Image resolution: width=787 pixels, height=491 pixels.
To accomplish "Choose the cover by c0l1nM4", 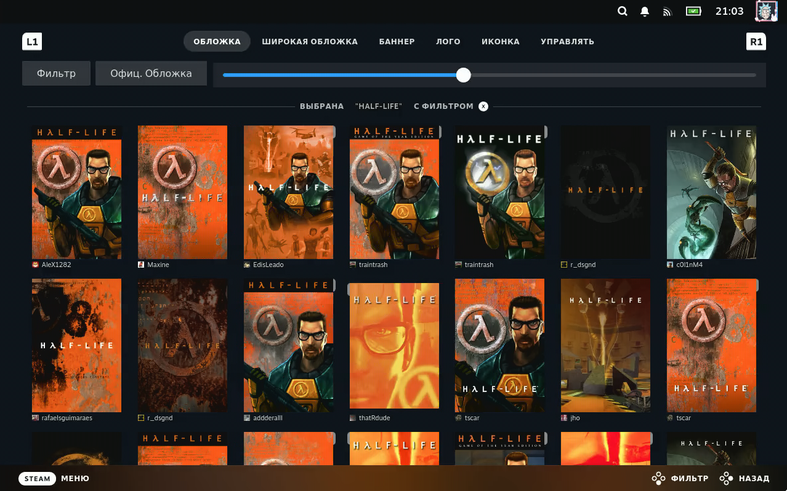I will (711, 192).
